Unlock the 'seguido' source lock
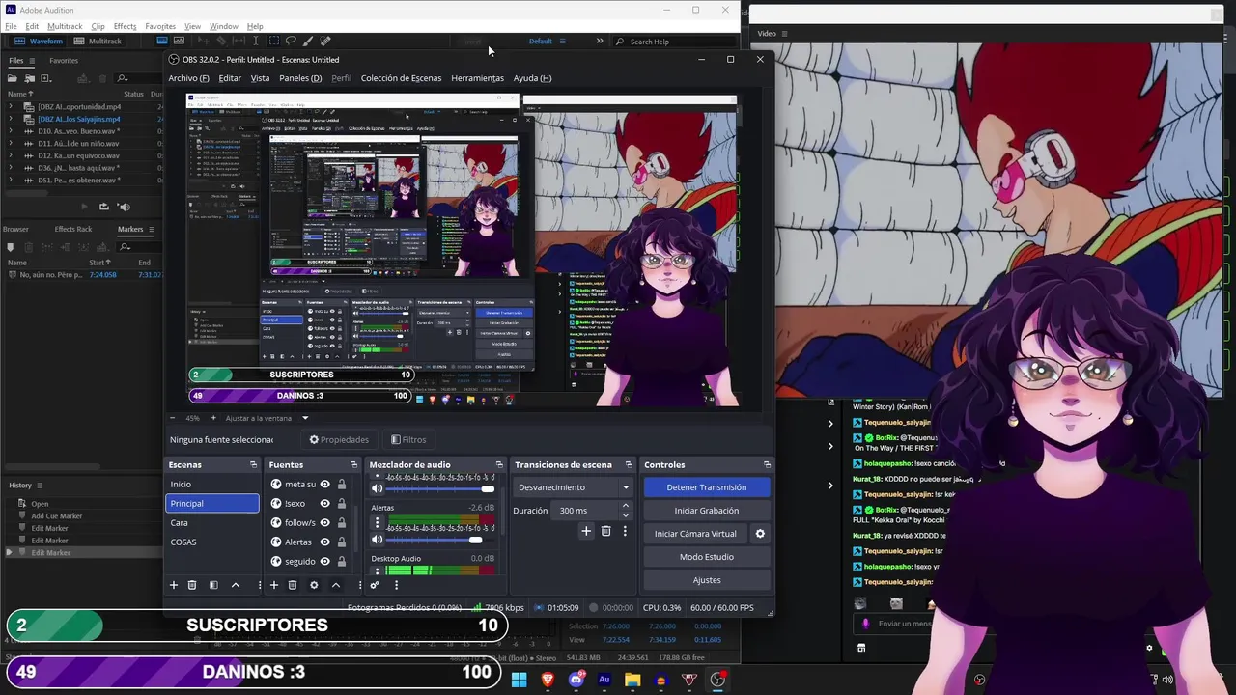Image resolution: width=1236 pixels, height=695 pixels. (x=342, y=562)
